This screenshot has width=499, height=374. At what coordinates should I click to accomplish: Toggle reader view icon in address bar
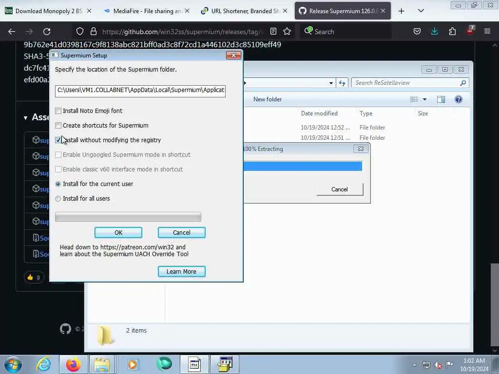pos(273,32)
